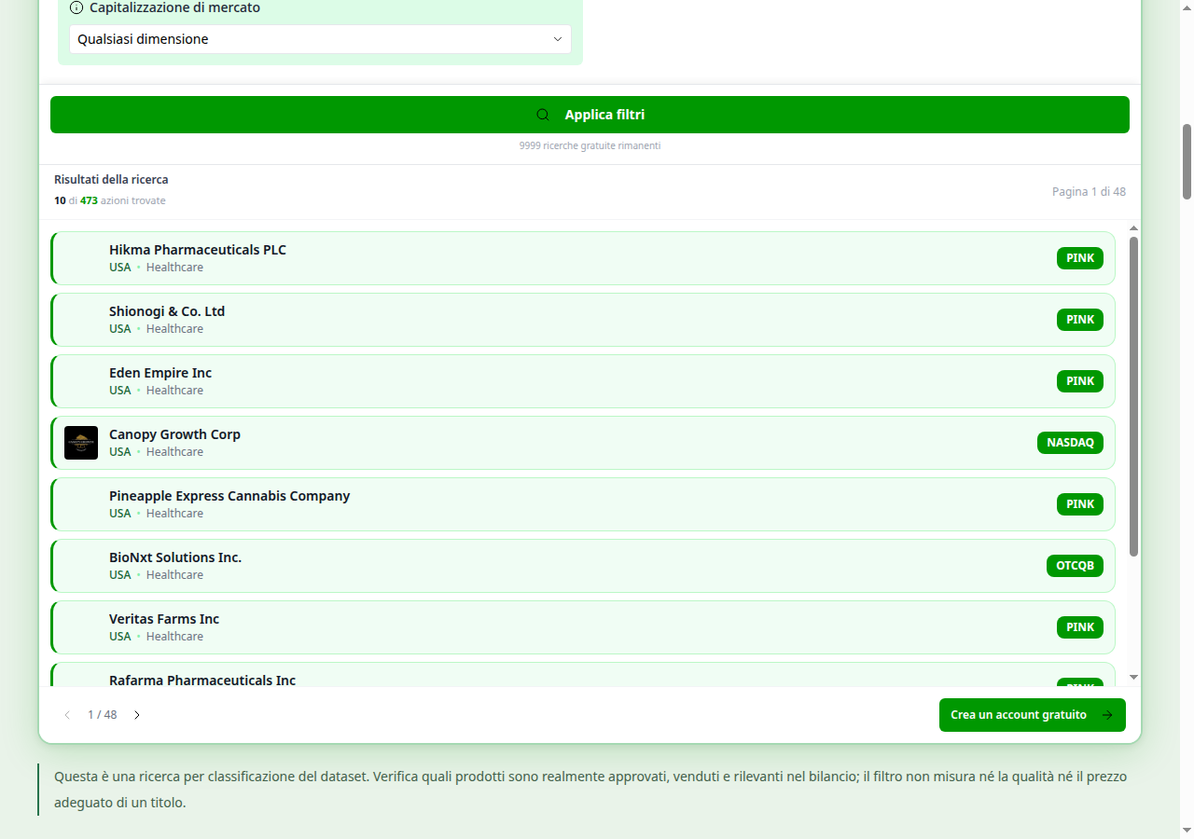Click the PINK badge on Eden Empire row
The image size is (1194, 839).
[1080, 381]
